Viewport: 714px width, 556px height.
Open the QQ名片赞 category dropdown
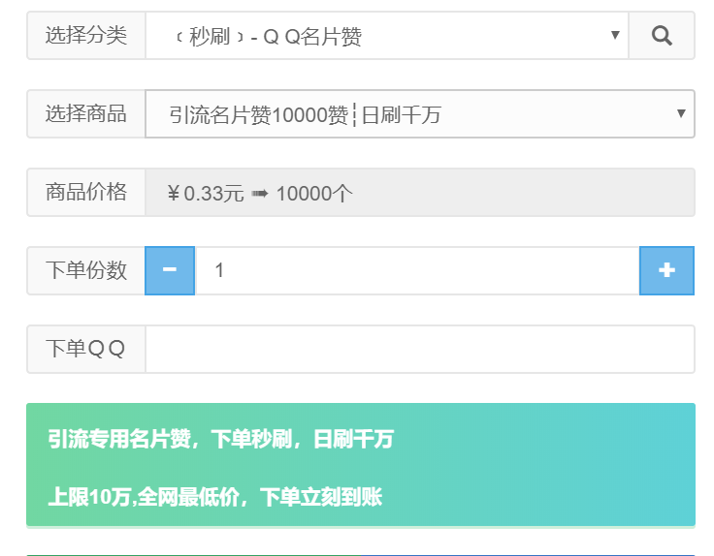(x=386, y=37)
